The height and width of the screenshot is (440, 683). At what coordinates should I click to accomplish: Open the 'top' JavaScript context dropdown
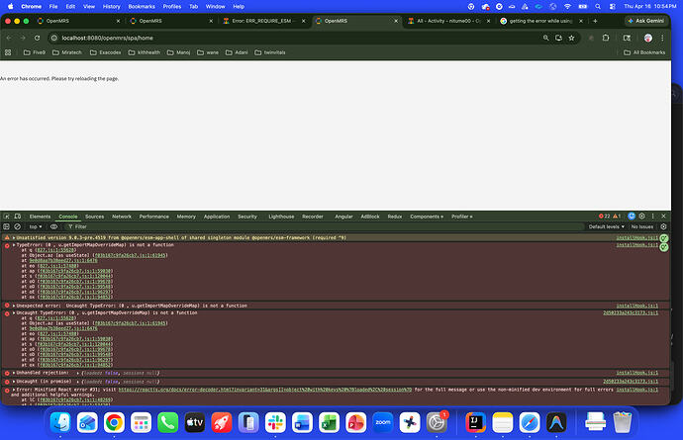coord(37,226)
